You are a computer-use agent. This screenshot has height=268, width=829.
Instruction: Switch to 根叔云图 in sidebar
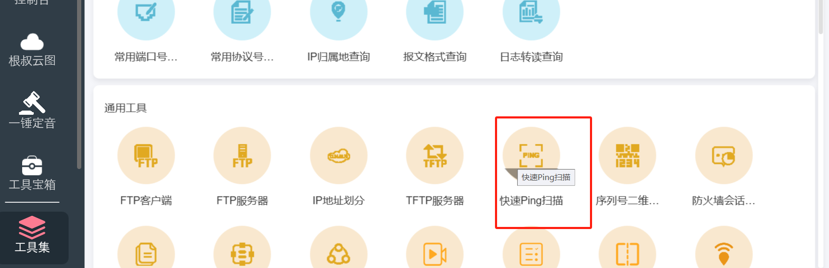coord(32,51)
